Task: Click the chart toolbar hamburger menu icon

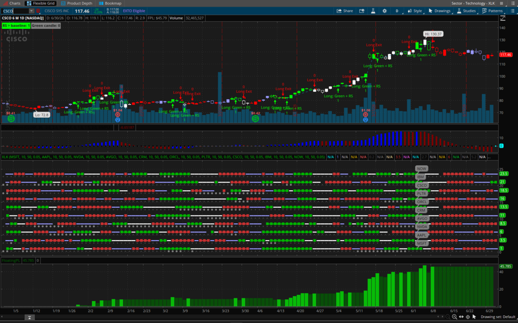Action: pyautogui.click(x=512, y=11)
